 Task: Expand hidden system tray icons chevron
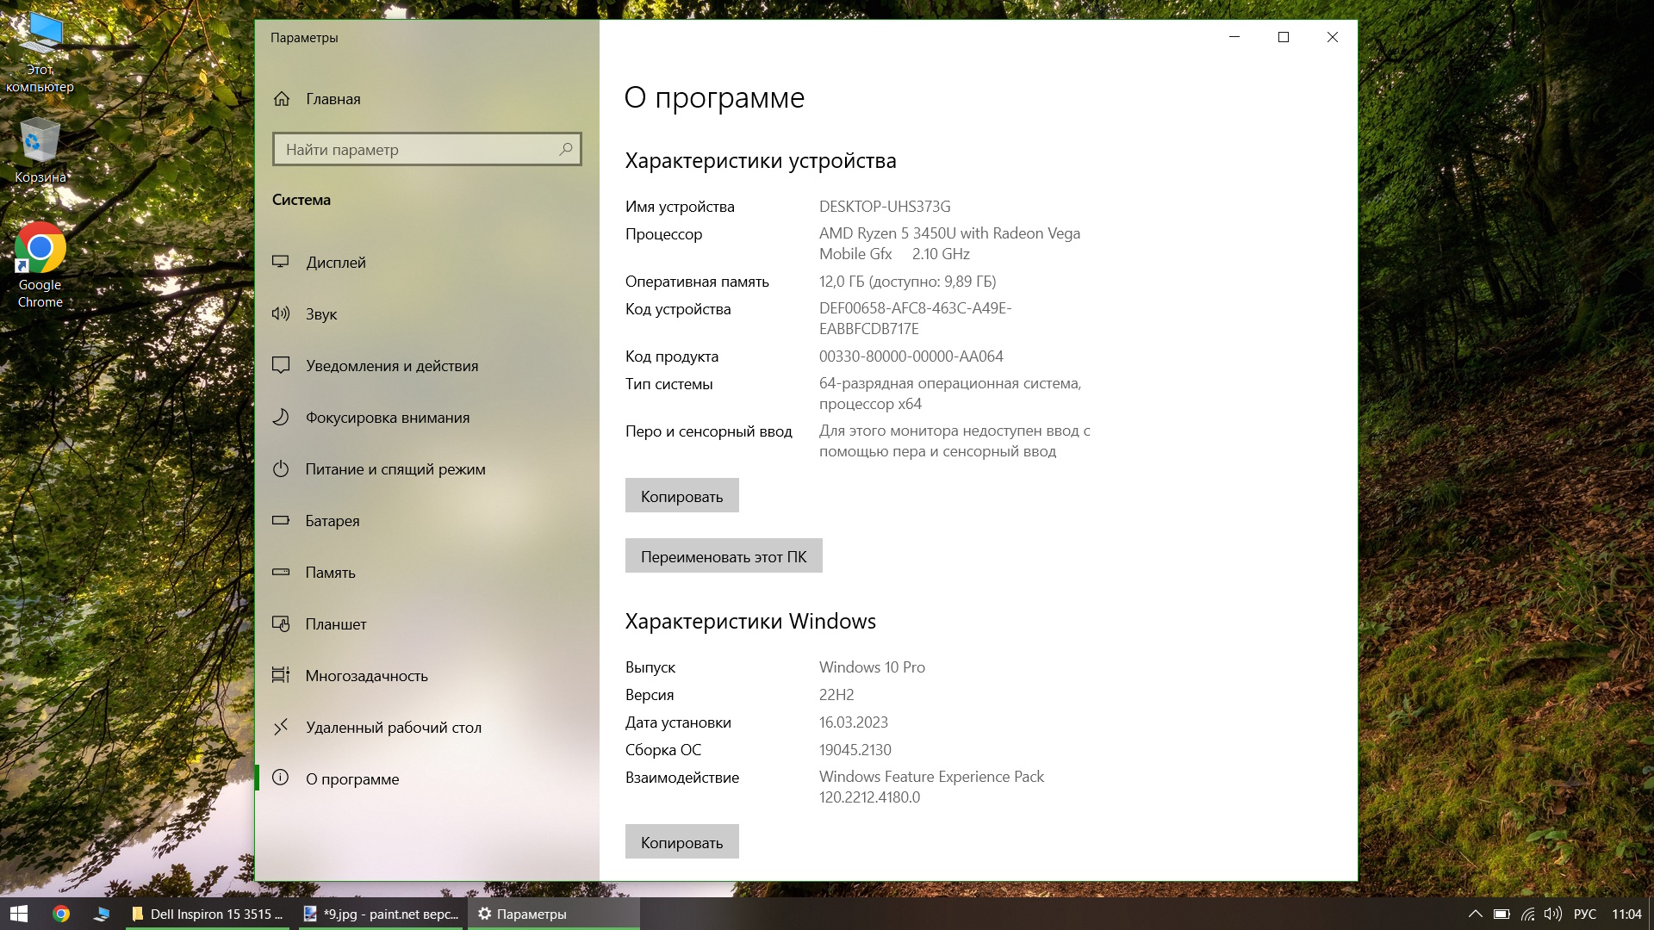[x=1475, y=914]
